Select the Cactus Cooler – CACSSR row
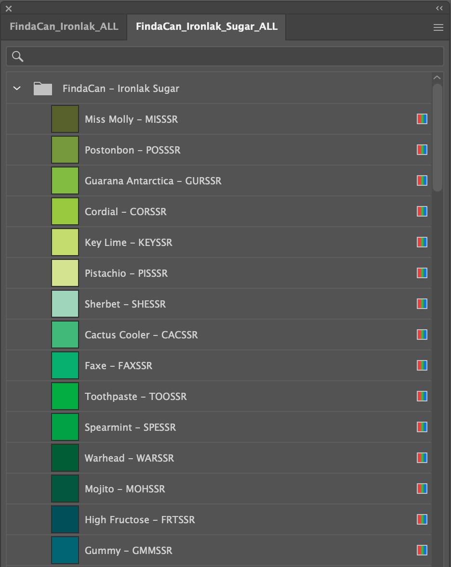The width and height of the screenshot is (451, 567). pyautogui.click(x=141, y=335)
